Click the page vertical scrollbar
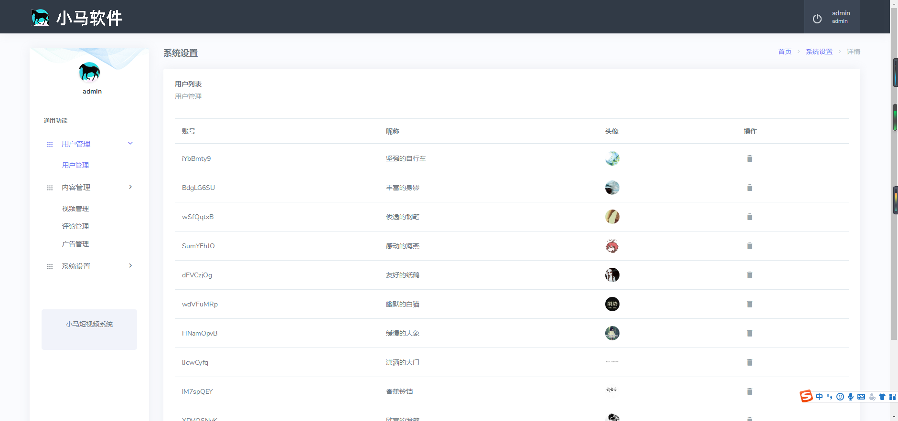898x421 pixels. pyautogui.click(x=894, y=174)
